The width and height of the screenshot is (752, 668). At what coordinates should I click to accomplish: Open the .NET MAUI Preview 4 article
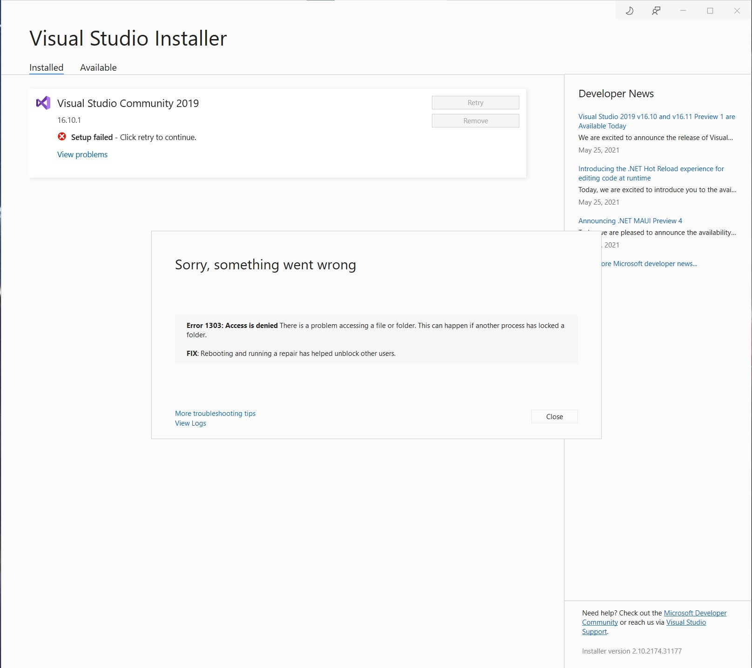click(x=630, y=221)
